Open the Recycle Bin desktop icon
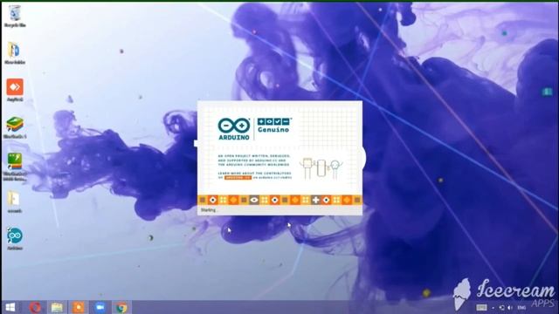The width and height of the screenshot is (559, 314). tap(15, 17)
